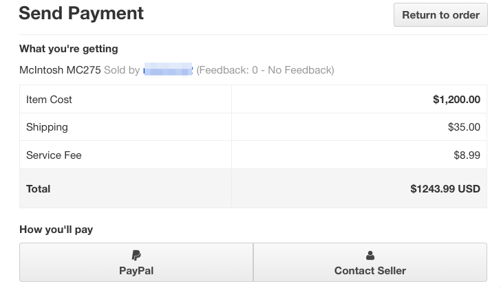The image size is (501, 288).
Task: Click the Send Payment heading
Action: pos(81,14)
